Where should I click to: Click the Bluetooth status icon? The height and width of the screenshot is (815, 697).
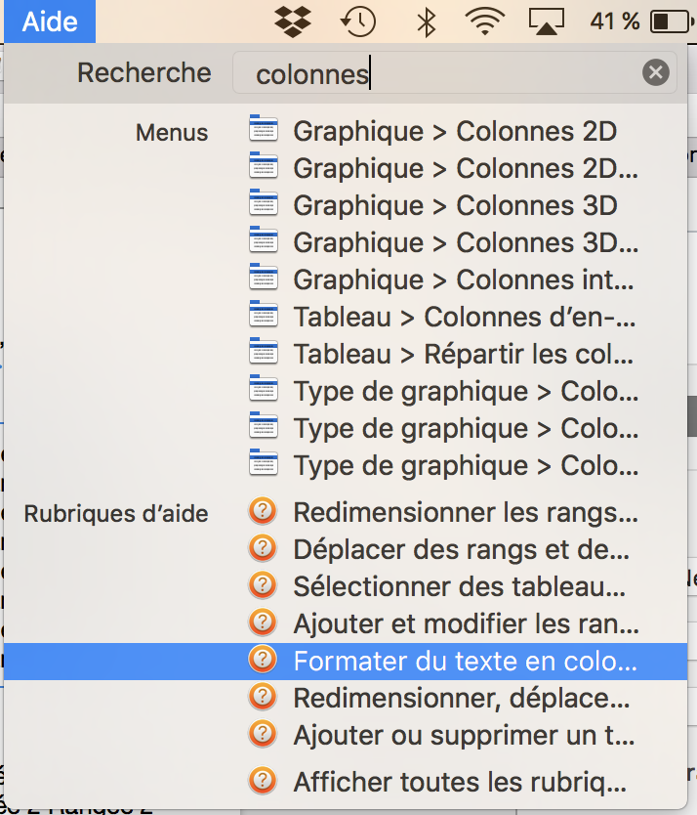(426, 21)
